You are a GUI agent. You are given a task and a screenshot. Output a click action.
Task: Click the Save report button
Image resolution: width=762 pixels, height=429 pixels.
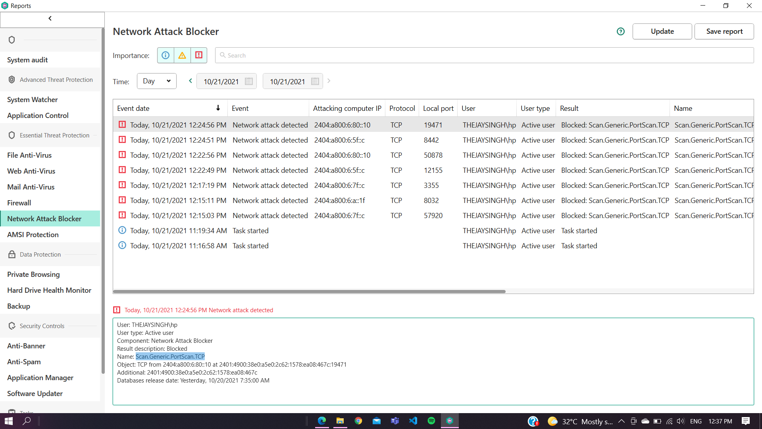pos(724,31)
